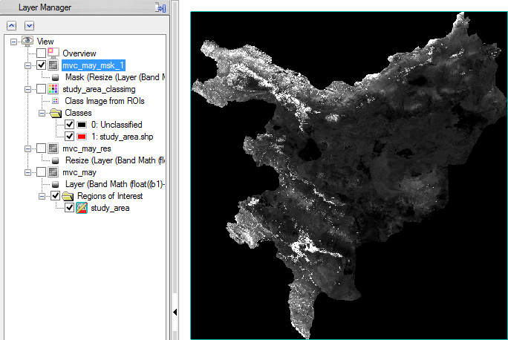
Task: Uncheck the mvc_may_msk_1 layer checkbox
Action: point(41,65)
